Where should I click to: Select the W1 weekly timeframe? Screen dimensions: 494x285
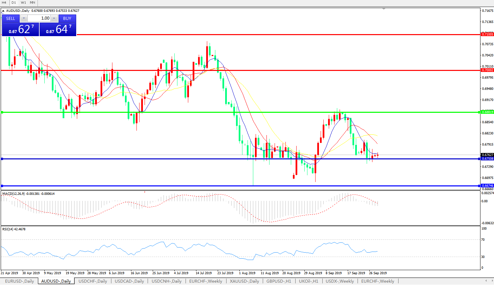coord(23,3)
